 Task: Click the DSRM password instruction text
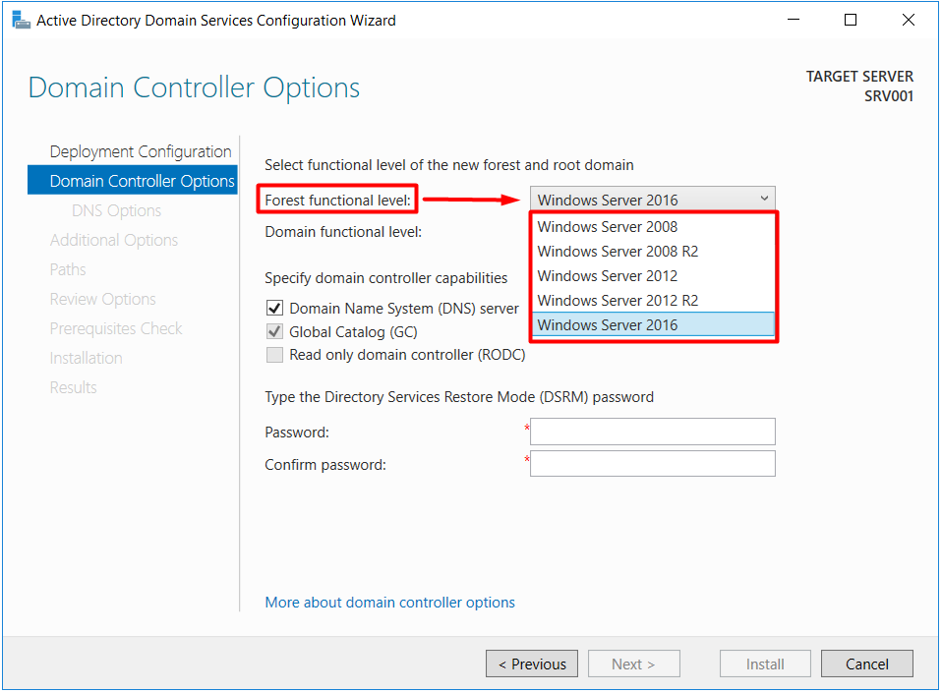pos(459,397)
